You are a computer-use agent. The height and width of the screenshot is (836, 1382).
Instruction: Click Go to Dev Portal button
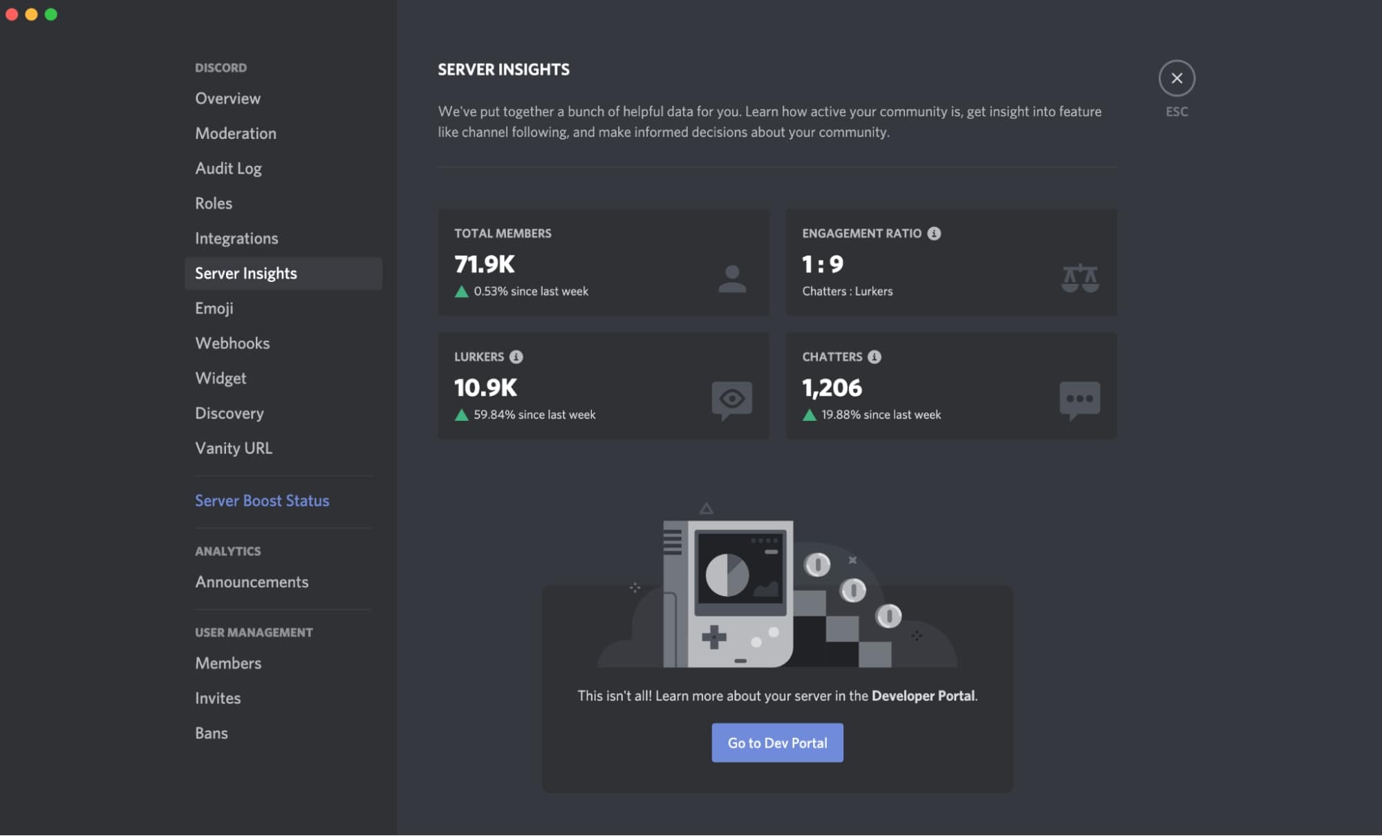tap(778, 742)
